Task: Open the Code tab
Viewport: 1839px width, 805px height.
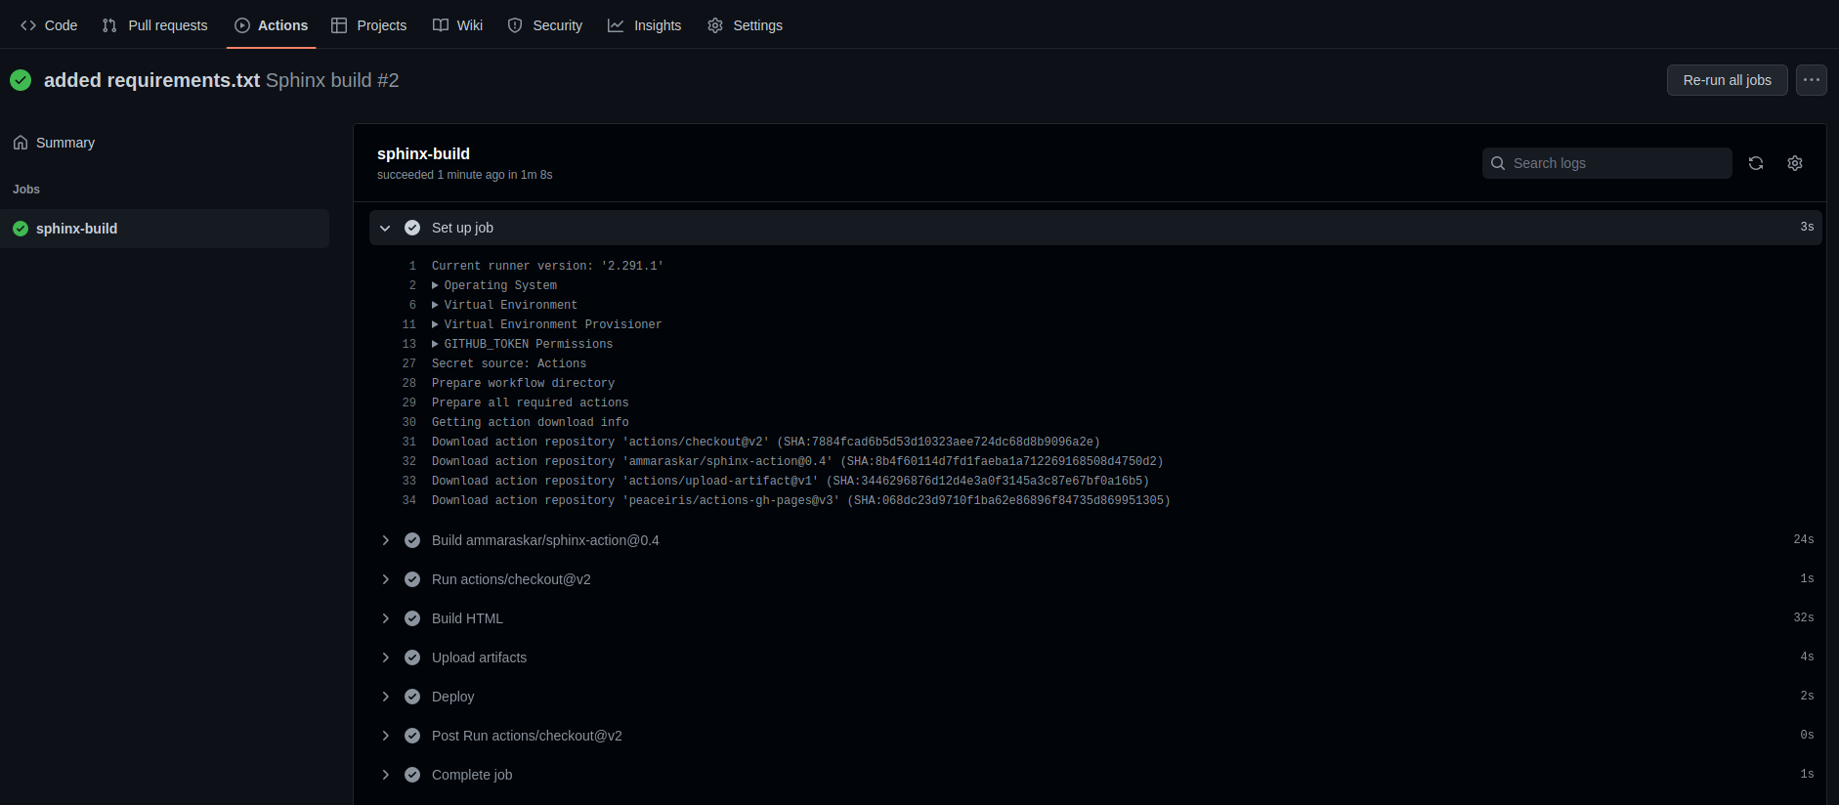Action: [49, 25]
